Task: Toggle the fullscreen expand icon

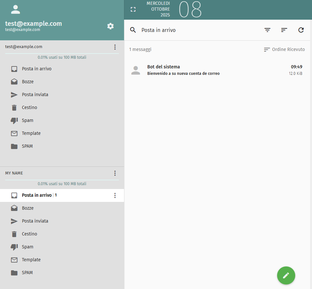Action: pos(133,9)
